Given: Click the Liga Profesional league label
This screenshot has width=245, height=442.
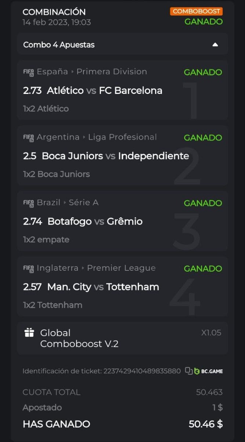Looking at the screenshot, I should (122, 137).
